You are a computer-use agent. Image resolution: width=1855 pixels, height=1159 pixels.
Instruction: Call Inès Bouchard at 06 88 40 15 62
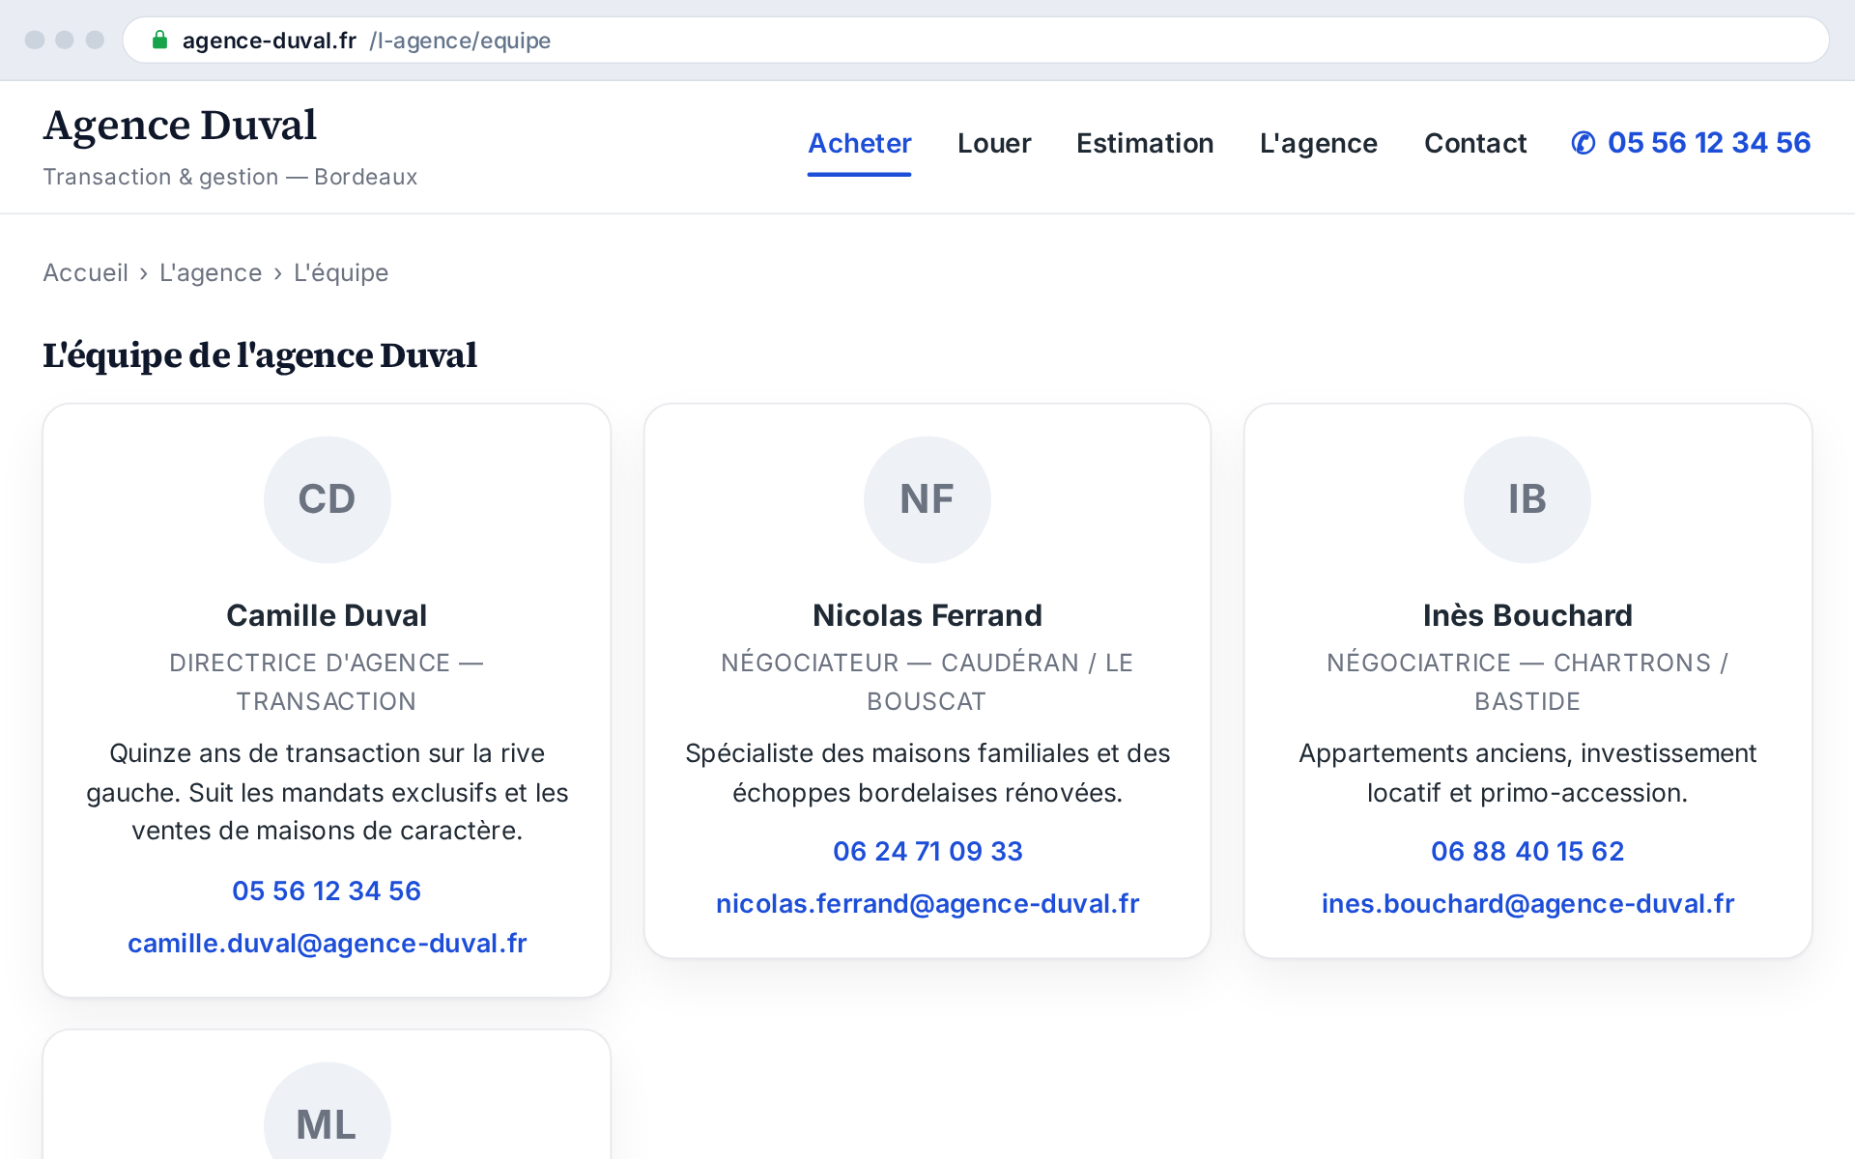pyautogui.click(x=1527, y=851)
